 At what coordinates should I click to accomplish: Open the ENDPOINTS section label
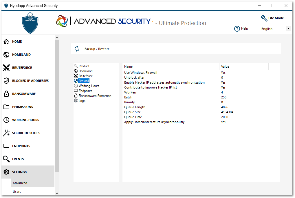21,146
